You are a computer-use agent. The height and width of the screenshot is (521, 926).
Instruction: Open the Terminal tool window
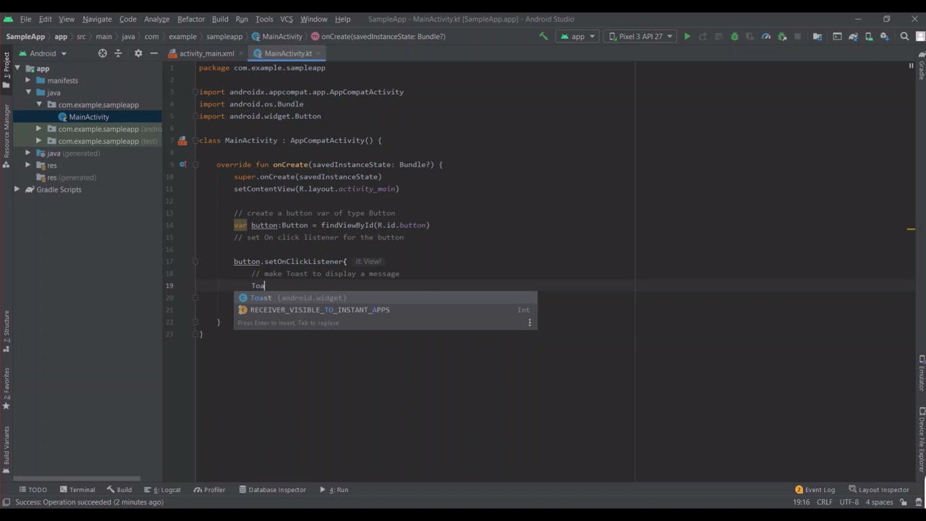tap(77, 490)
